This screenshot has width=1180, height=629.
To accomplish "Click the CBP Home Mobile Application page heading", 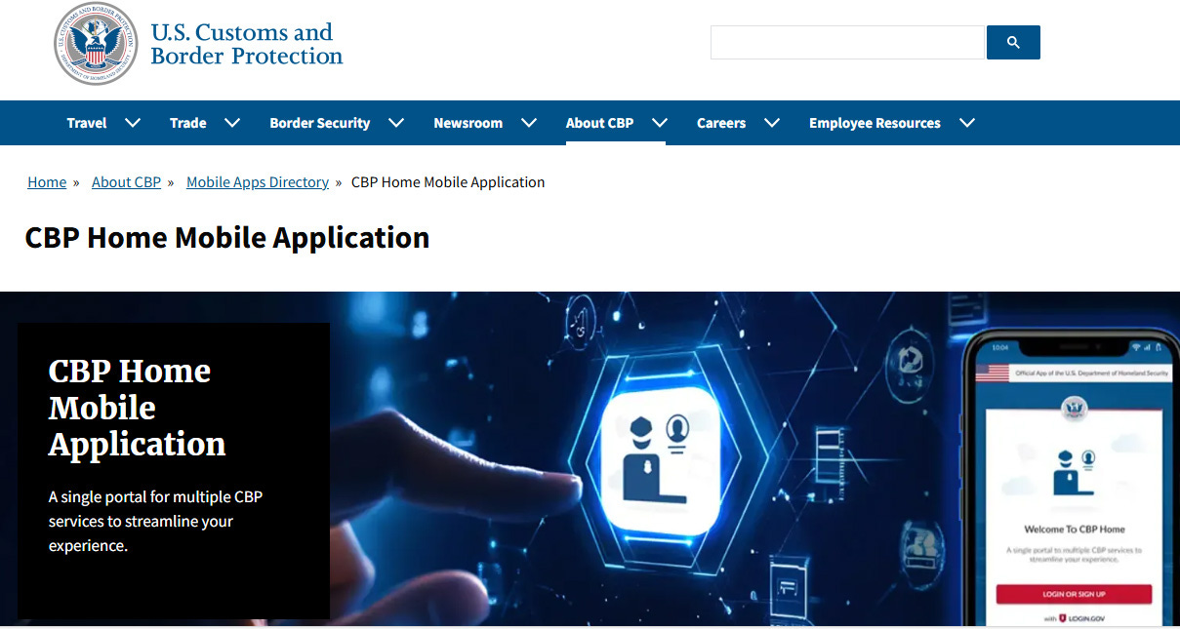I will (227, 237).
